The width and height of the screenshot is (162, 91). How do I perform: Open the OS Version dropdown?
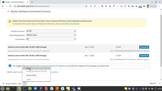[x=51, y=39]
